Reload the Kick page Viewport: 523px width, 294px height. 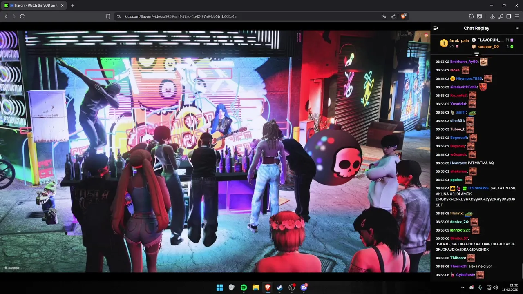pyautogui.click(x=22, y=16)
